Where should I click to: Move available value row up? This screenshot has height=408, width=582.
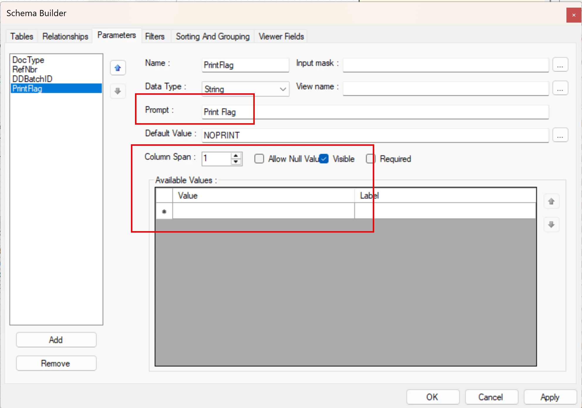click(x=551, y=201)
